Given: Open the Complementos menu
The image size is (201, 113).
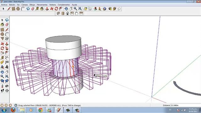Looking at the screenshot, I should pyautogui.click(x=64, y=5).
